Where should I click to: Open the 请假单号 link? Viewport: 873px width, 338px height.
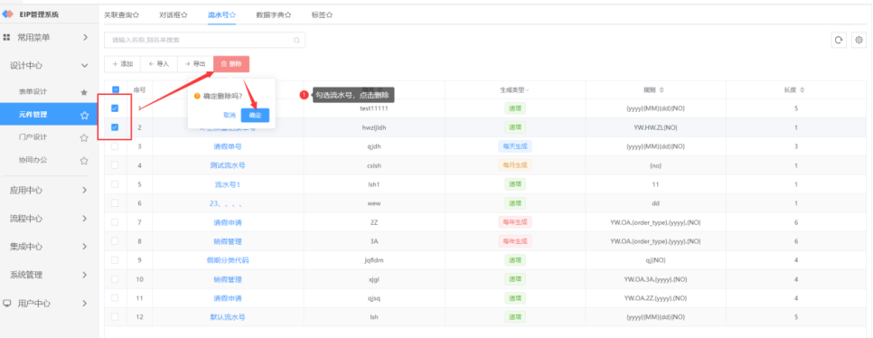(x=228, y=146)
